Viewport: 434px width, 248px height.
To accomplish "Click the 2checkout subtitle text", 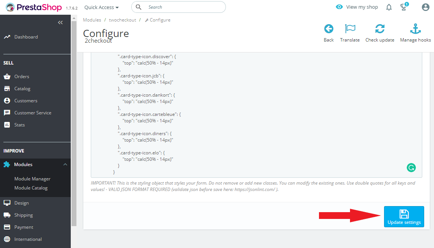I will click(x=98, y=41).
